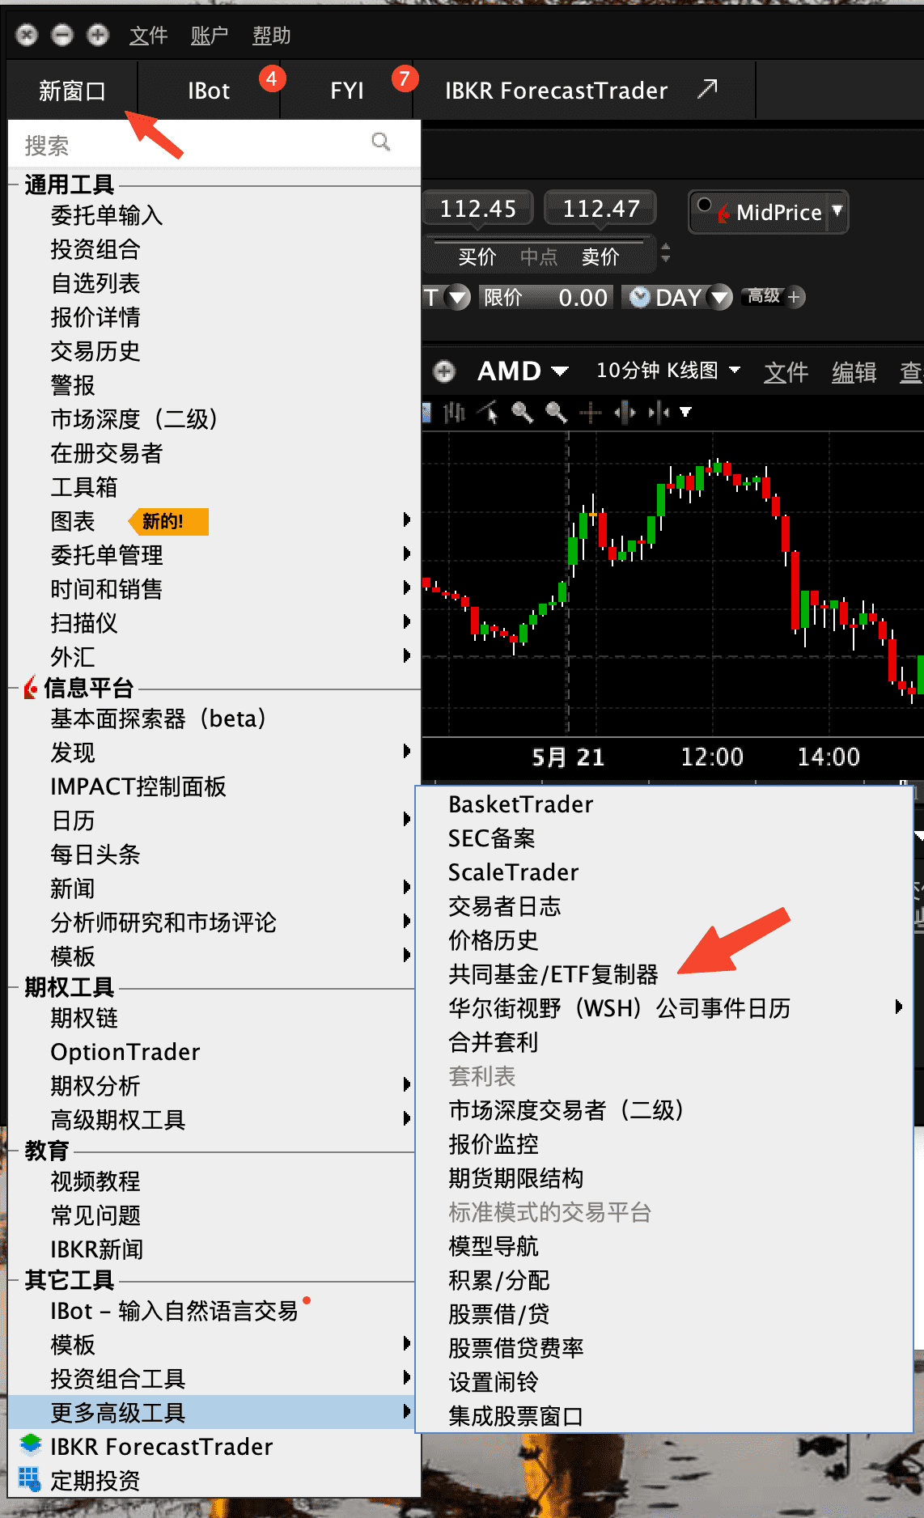Click the 112.47 ask price button
Image resolution: width=924 pixels, height=1518 pixels.
(600, 209)
